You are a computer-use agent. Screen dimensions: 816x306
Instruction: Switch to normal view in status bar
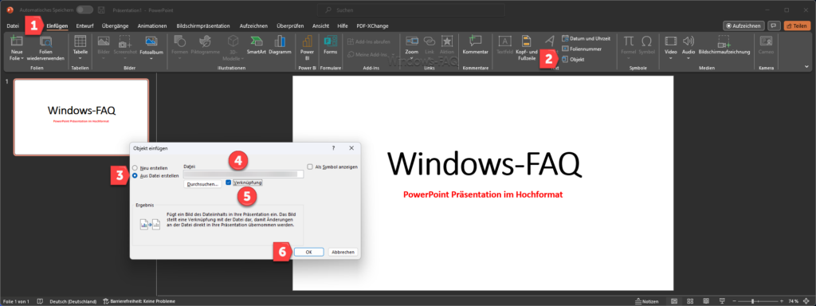pyautogui.click(x=674, y=301)
